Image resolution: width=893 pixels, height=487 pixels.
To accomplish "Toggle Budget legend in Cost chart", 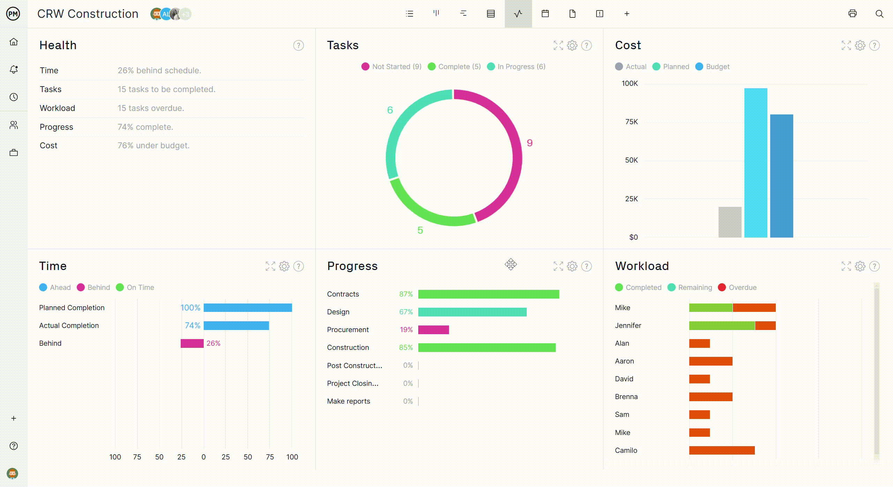I will [x=712, y=67].
